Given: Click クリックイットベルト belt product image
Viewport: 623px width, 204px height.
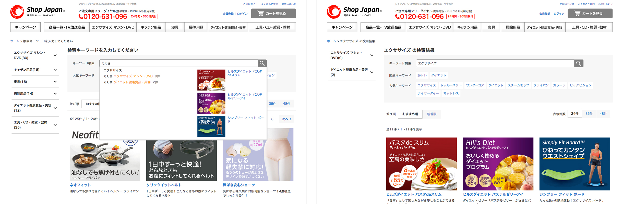Looking at the screenshot, I should pyautogui.click(x=182, y=161).
